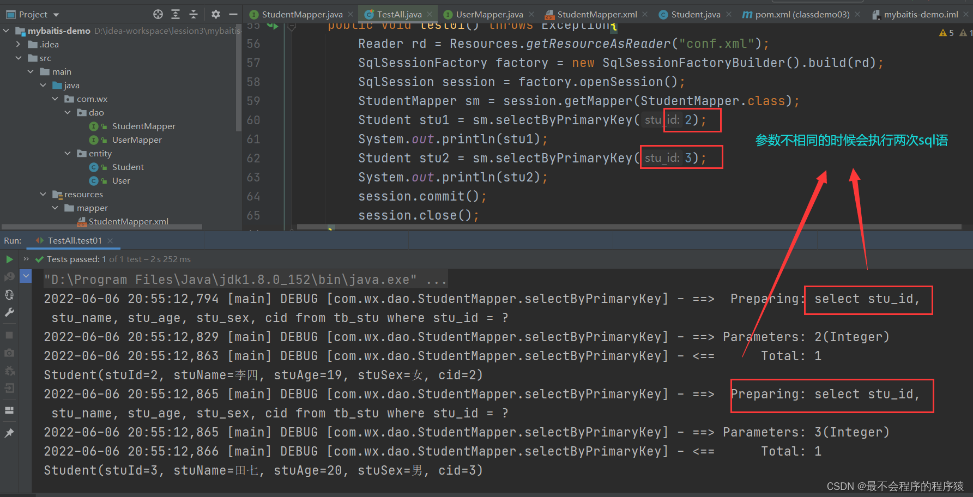
Task: Click the camera thread dump icon
Action: [x=9, y=353]
